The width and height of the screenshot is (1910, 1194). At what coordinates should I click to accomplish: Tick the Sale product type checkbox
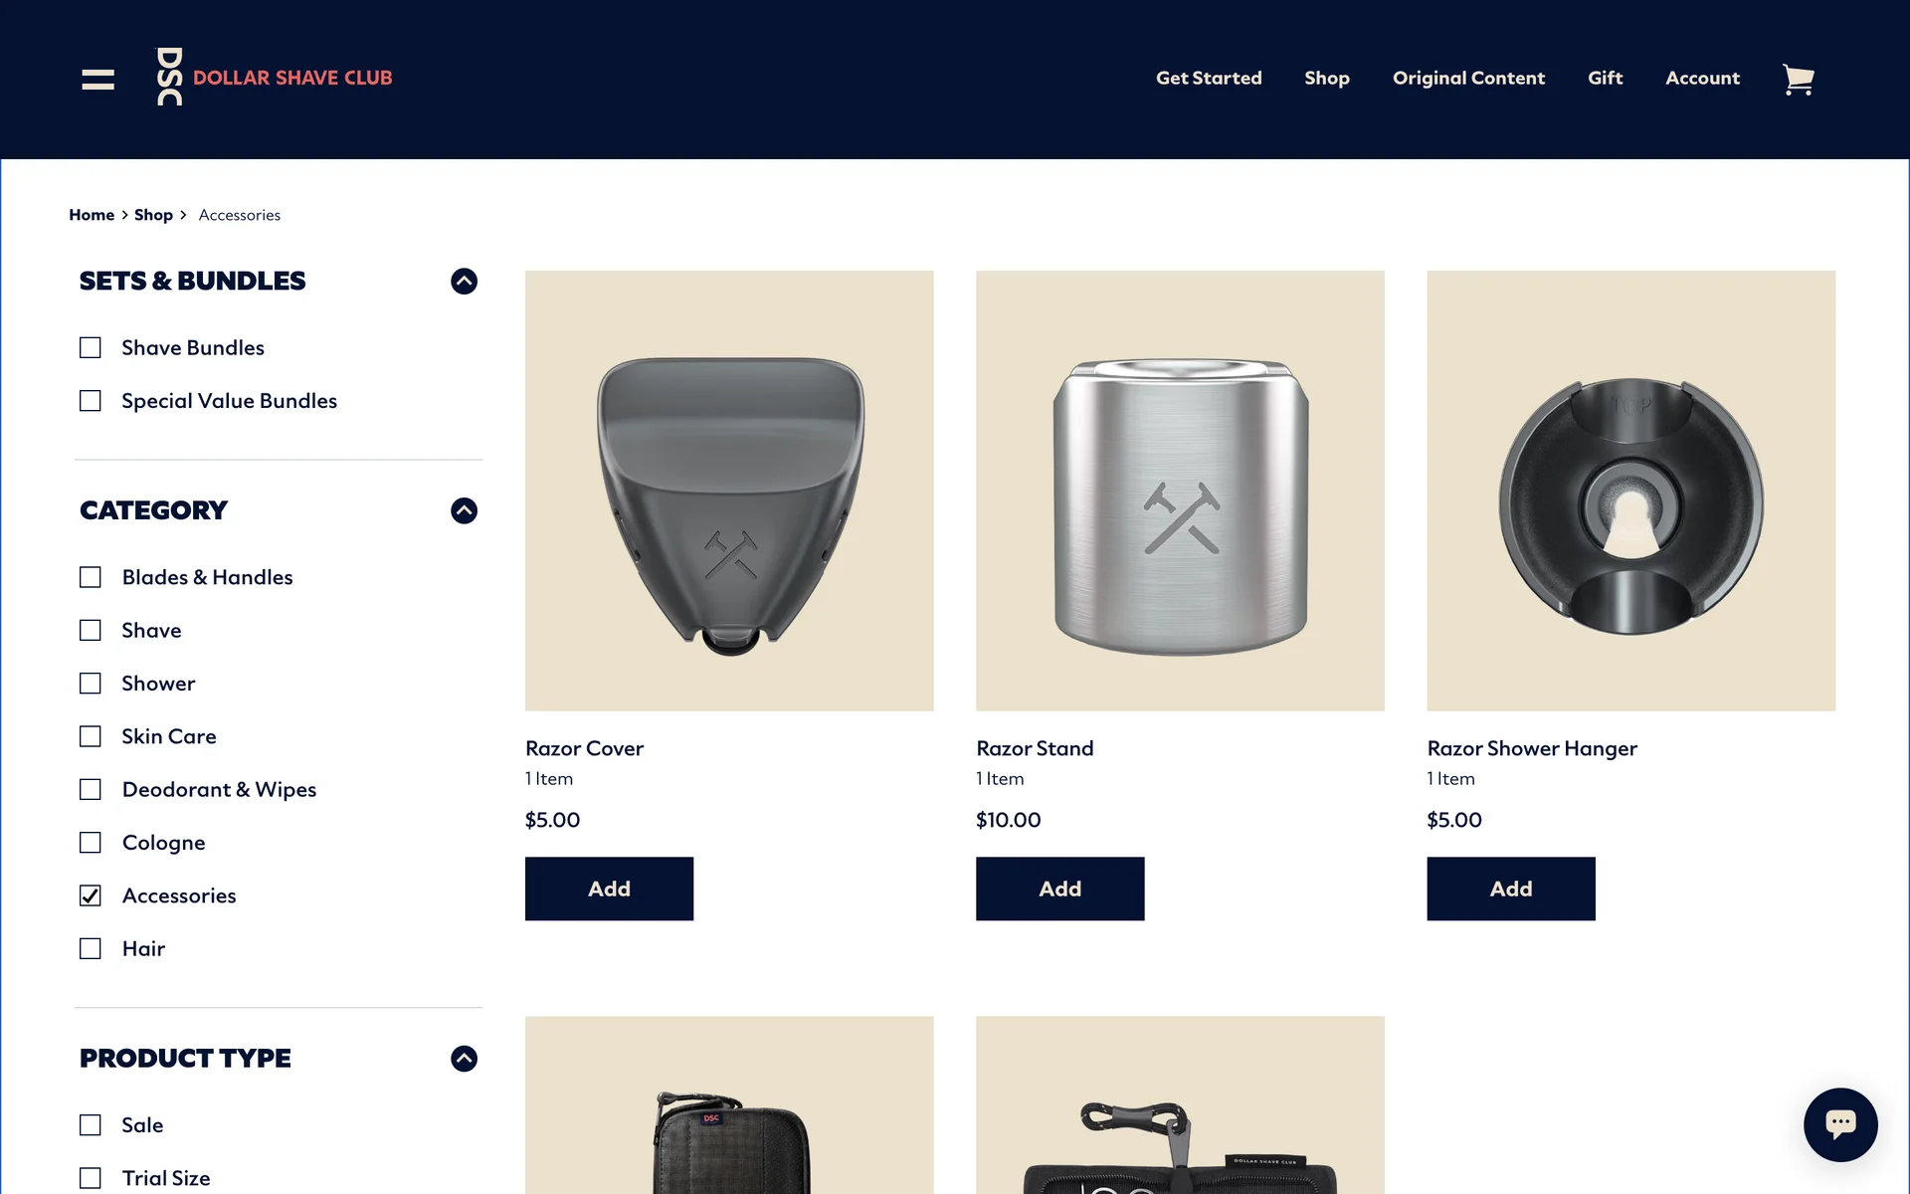tap(91, 1125)
